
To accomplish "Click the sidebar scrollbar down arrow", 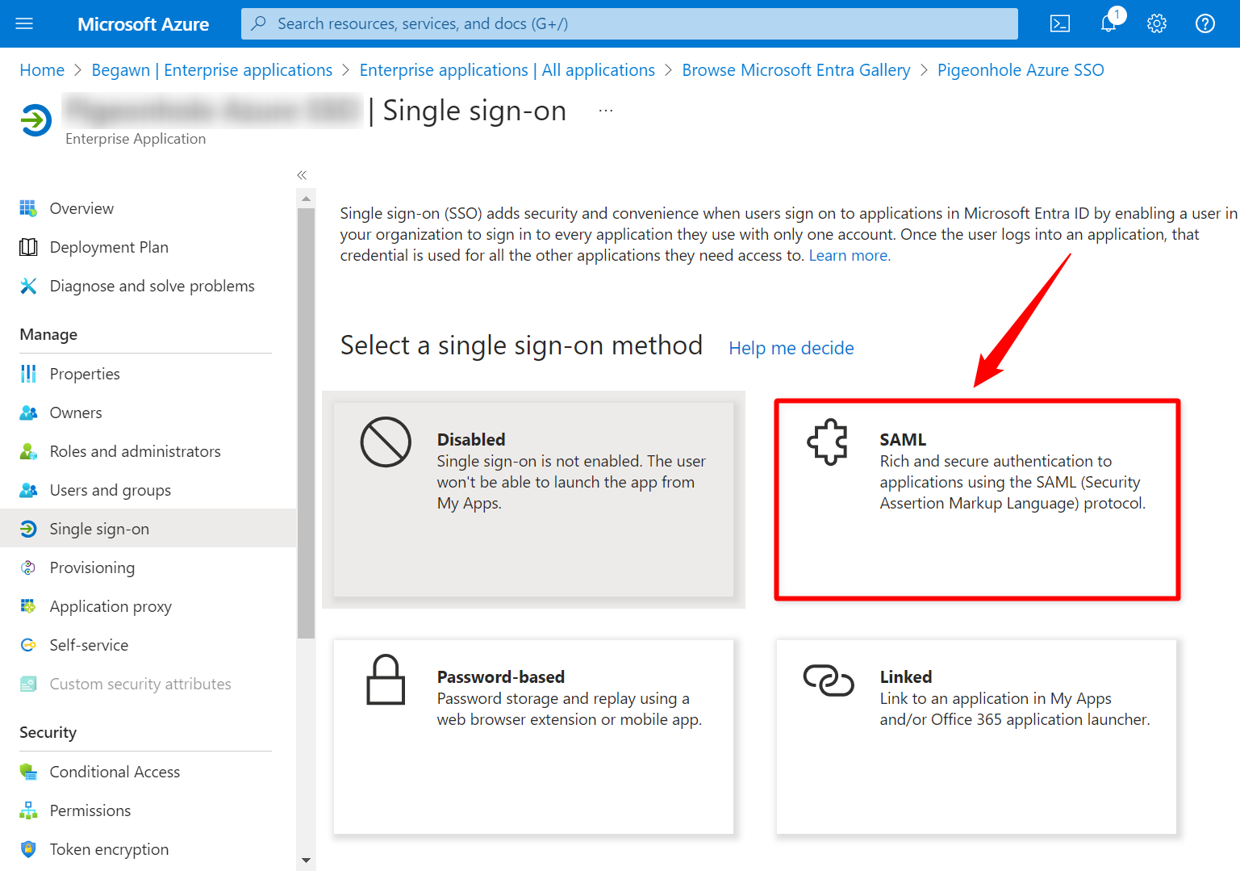I will [306, 861].
